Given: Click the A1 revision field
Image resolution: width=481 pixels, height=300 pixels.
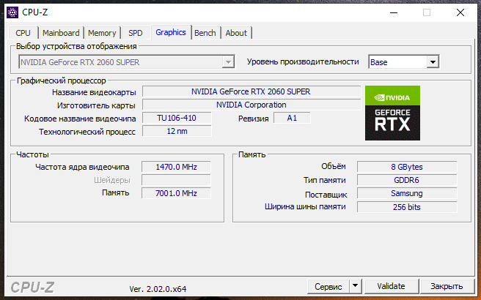Looking at the screenshot, I should 292,118.
